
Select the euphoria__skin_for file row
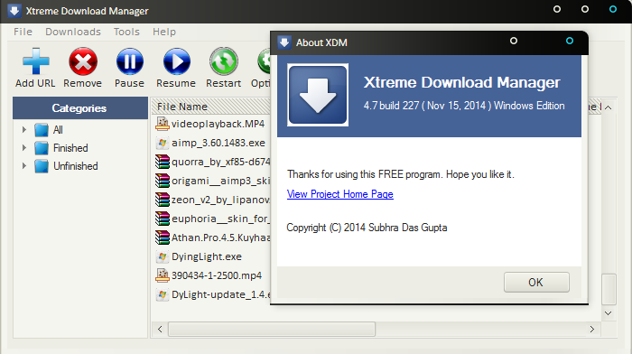pos(211,219)
